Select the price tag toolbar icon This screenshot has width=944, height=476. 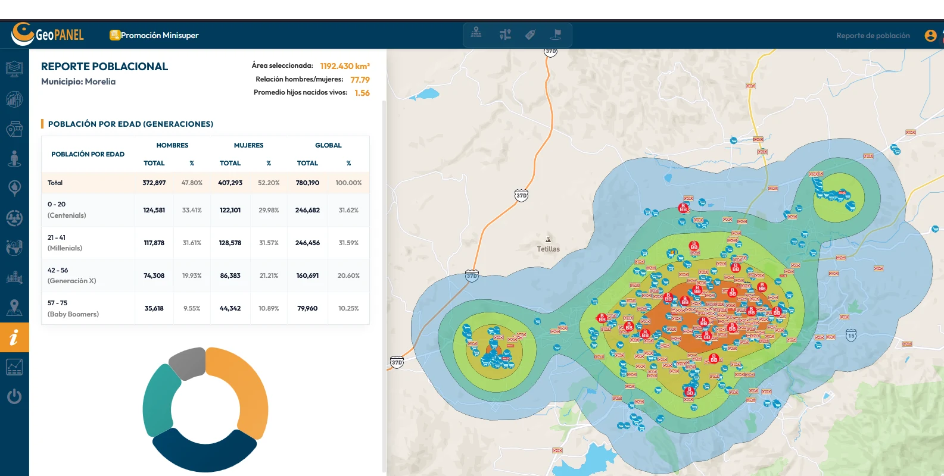[x=530, y=35]
